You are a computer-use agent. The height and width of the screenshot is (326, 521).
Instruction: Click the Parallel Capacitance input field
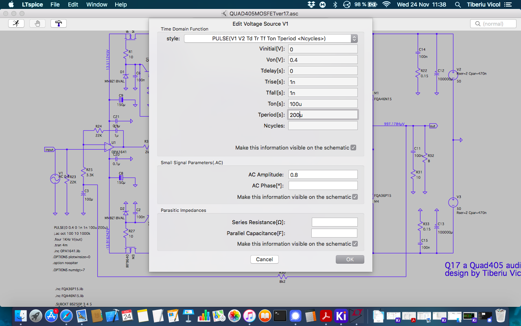[335, 233]
